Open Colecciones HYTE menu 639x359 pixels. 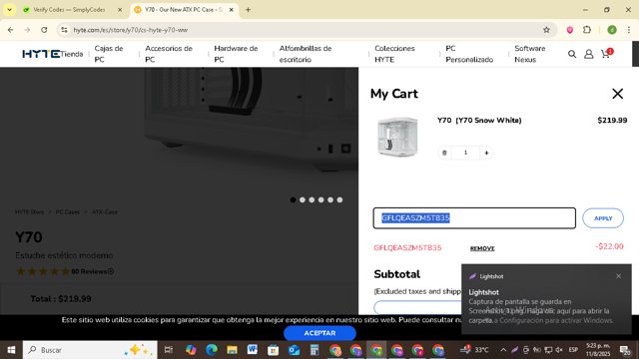point(394,54)
